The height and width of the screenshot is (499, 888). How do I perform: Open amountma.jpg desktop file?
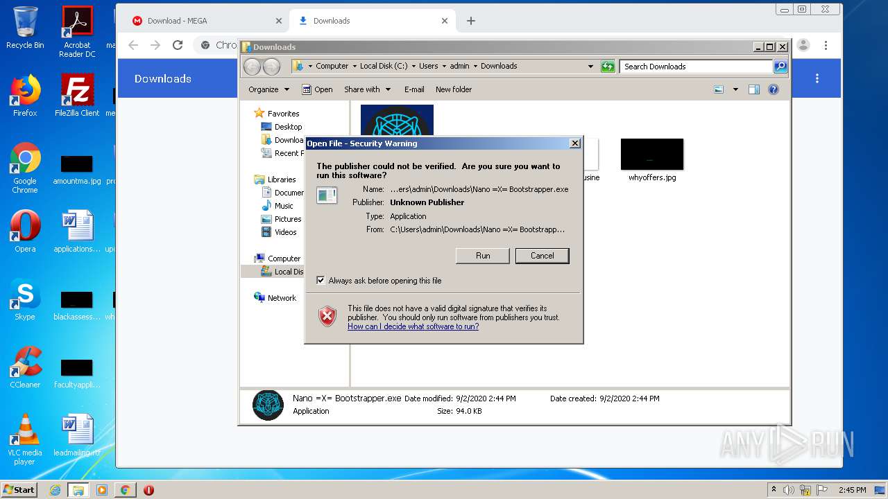pos(77,170)
